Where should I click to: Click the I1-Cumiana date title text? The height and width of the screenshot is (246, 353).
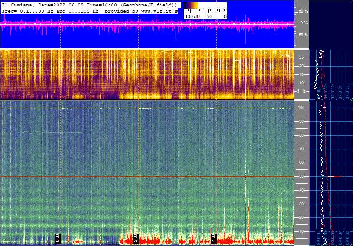[89, 4]
